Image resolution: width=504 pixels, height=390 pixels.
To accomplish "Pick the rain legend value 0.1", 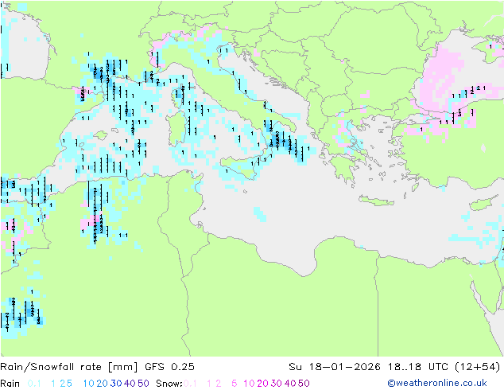I will [34, 384].
